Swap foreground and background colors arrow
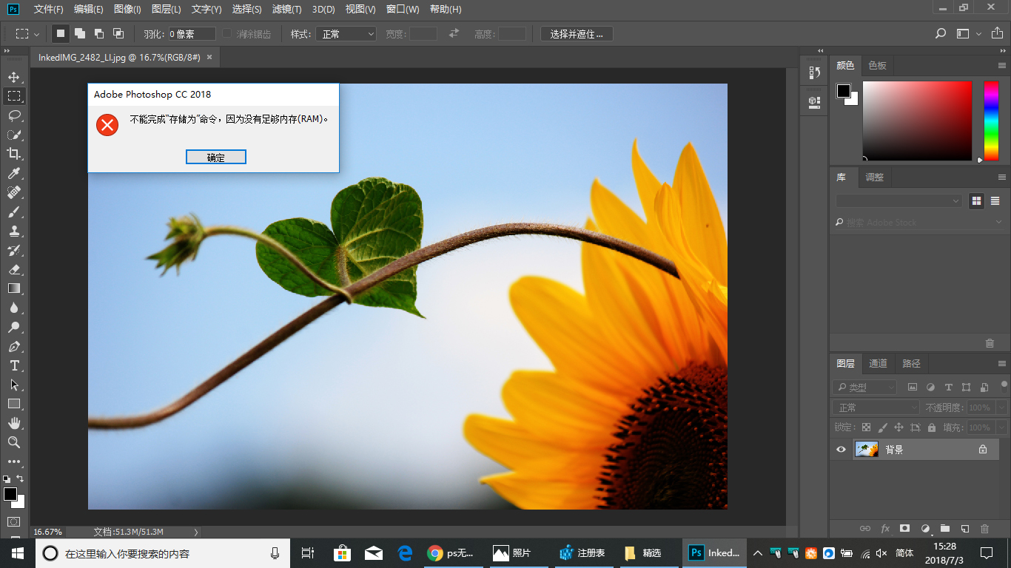Viewport: 1011px width, 568px height. [20, 479]
